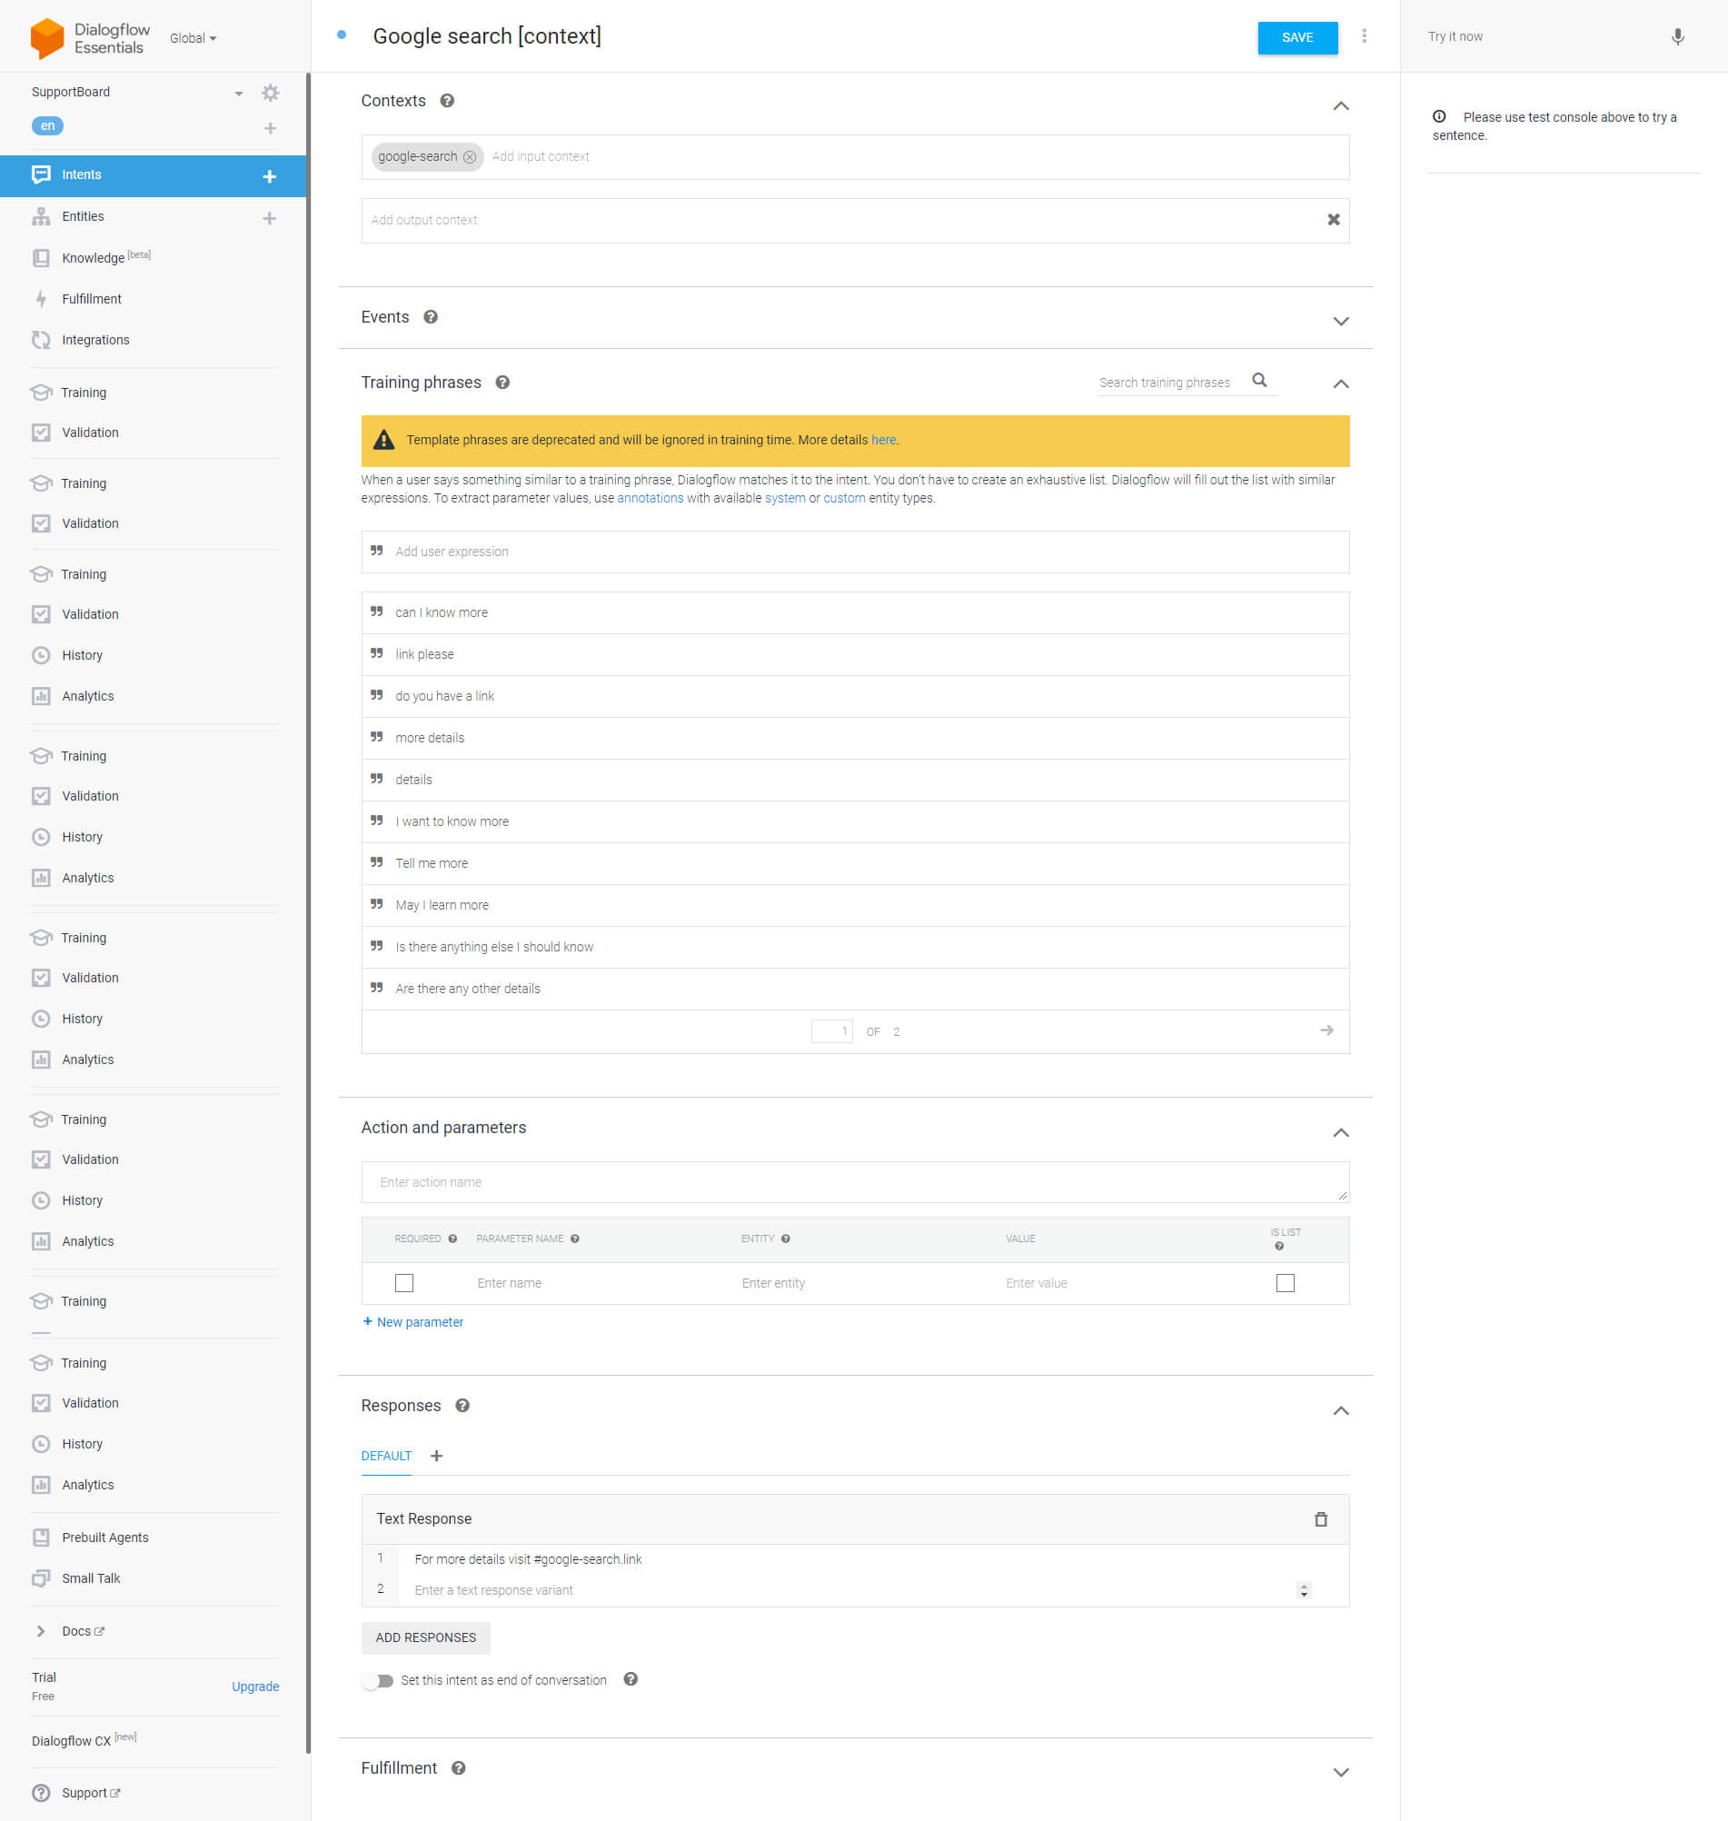Viewport: 1728px width, 1821px height.
Task: Open the Global region dropdown
Action: (x=193, y=39)
